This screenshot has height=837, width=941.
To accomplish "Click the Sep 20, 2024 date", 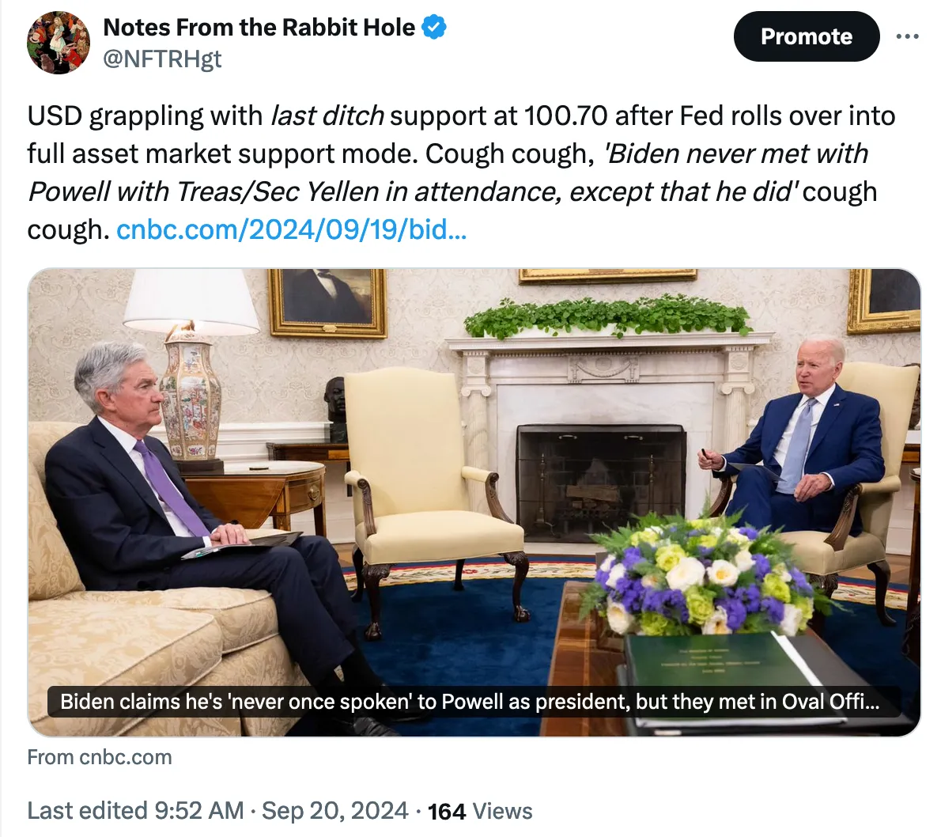I will point(334,811).
